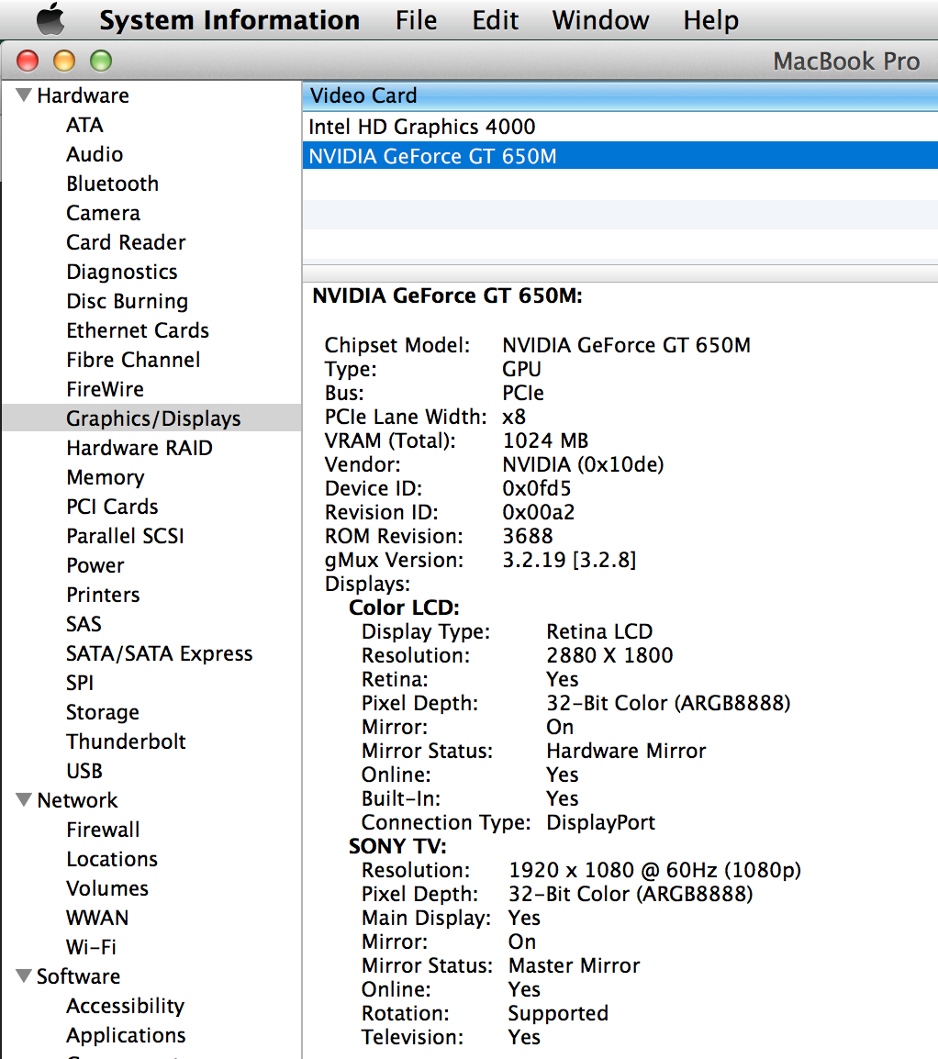Screen dimensions: 938x1059
Task: Click the Hardware category label
Action: point(84,95)
